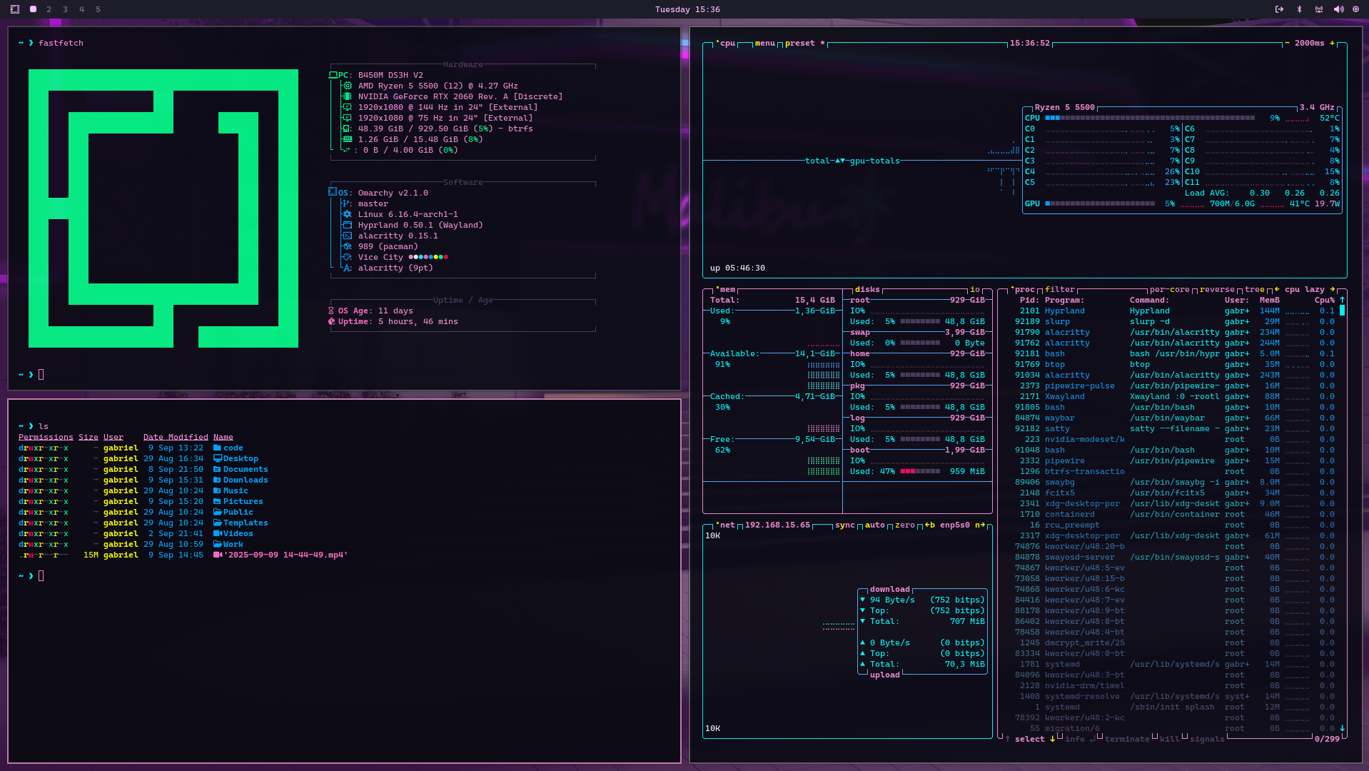
Task: Click the left arrow before cpu lazy sorting
Action: (x=1277, y=289)
